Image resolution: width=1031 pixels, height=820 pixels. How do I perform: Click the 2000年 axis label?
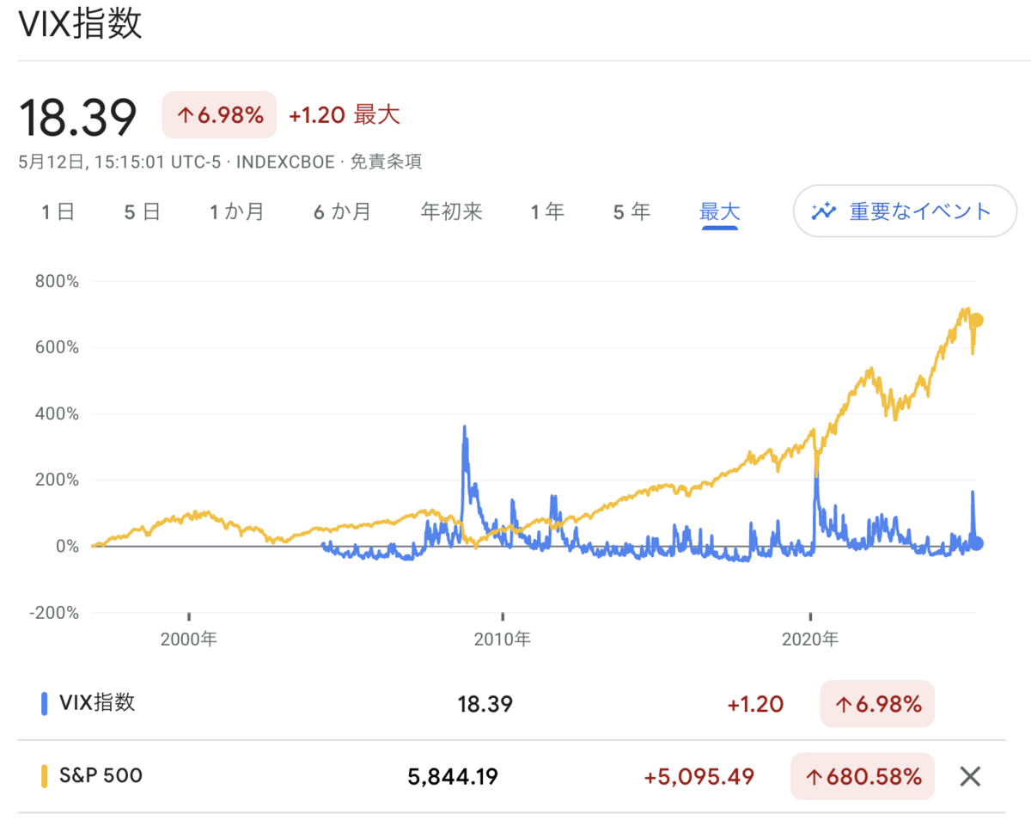pyautogui.click(x=189, y=639)
